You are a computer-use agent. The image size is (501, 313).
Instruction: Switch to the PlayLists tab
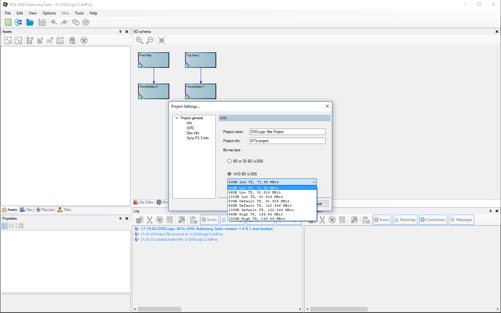45,210
